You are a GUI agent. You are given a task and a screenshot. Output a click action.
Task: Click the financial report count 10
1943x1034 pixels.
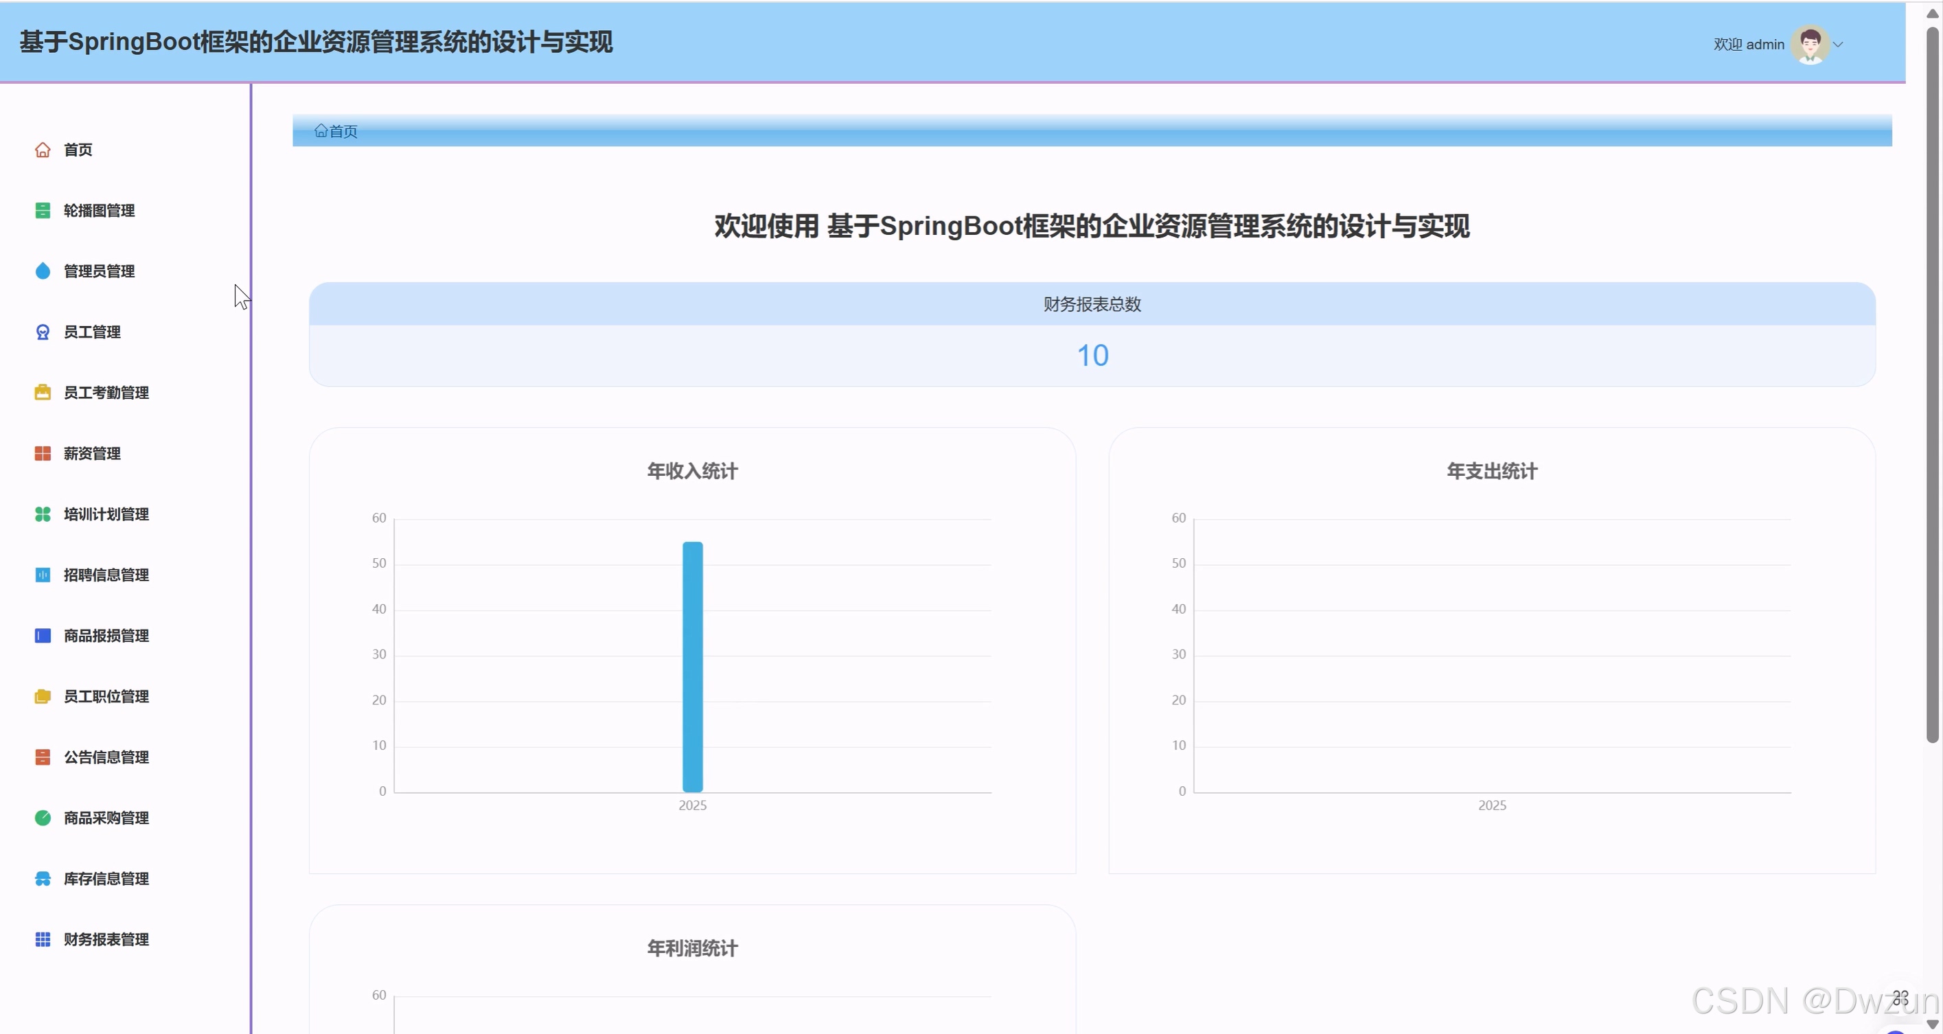(1092, 355)
